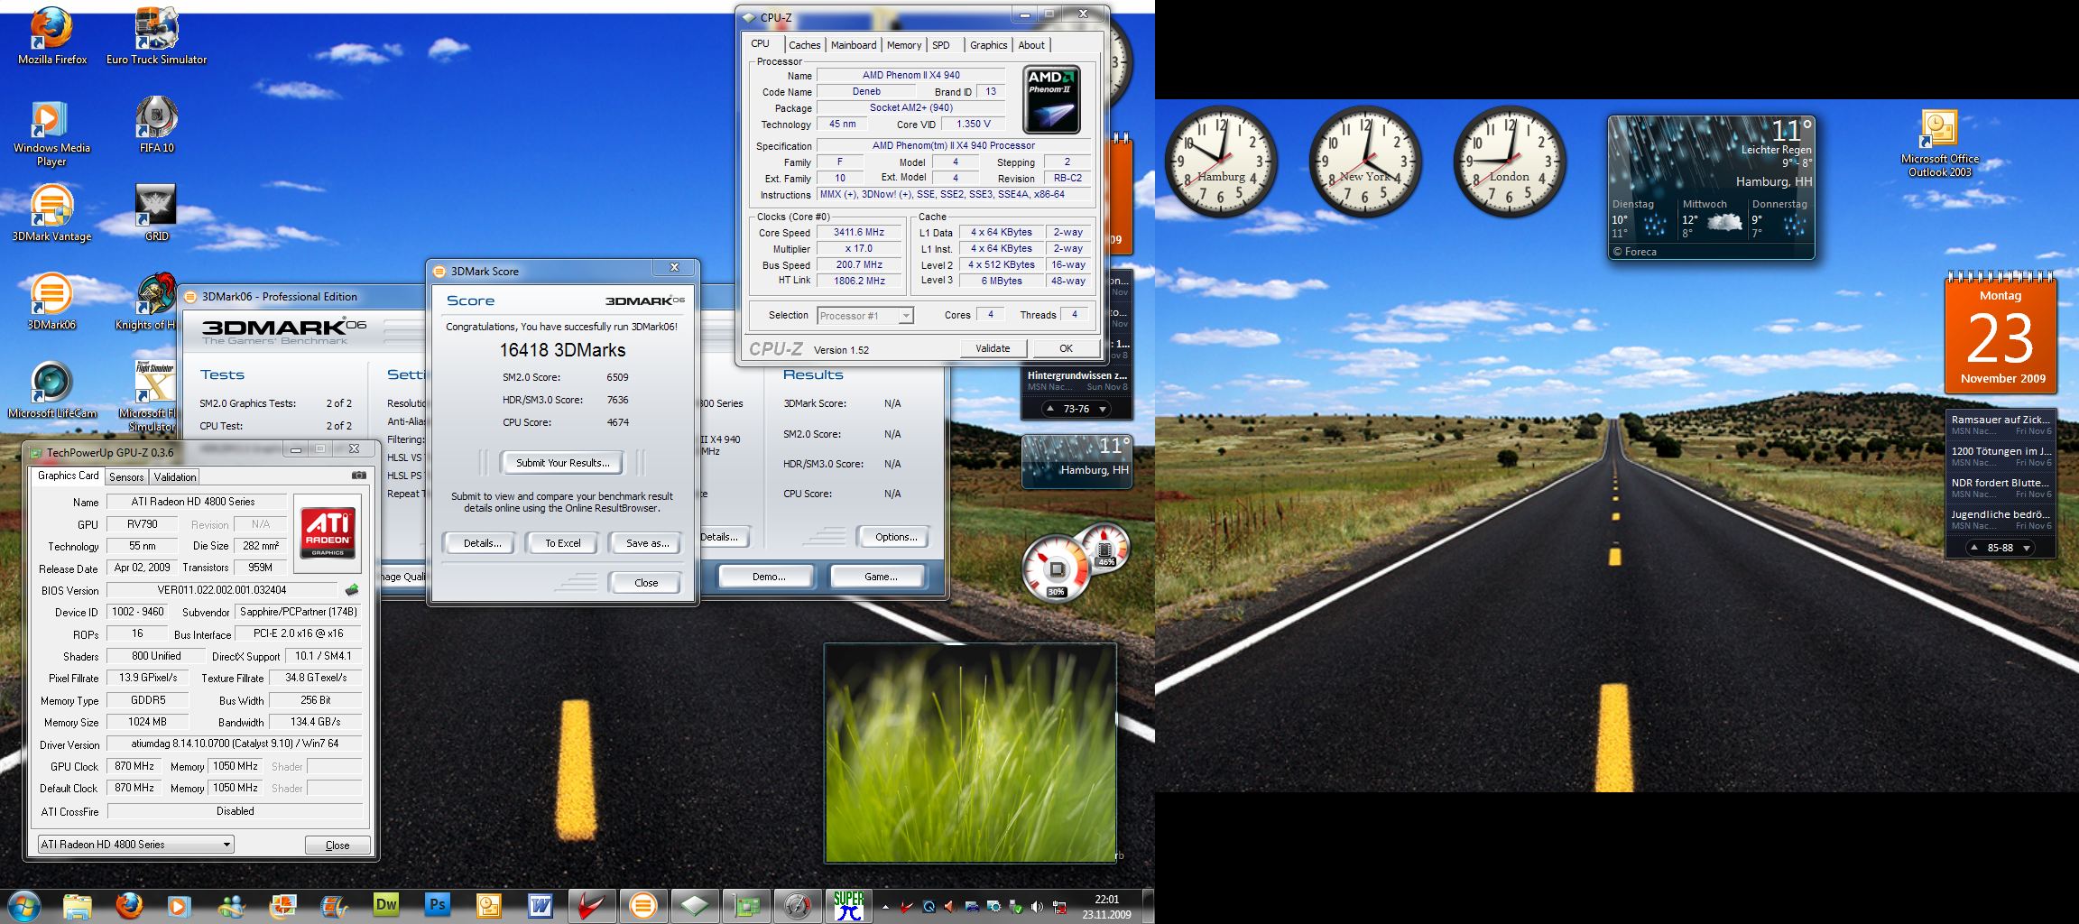Open CPU-Z Processor #1 selection dropdown
Viewport: 2079px width, 924px height.
(x=865, y=316)
